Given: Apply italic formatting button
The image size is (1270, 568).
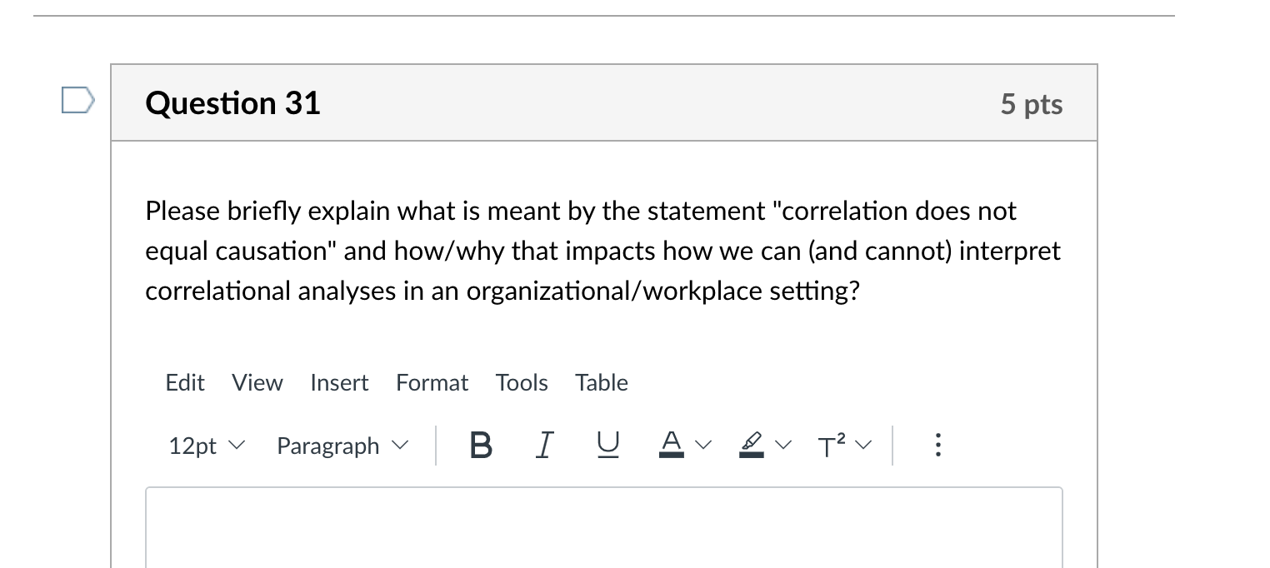Looking at the screenshot, I should coord(543,446).
